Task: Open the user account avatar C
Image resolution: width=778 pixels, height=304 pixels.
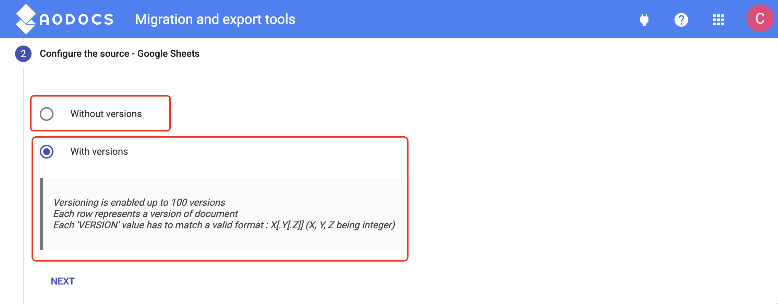Action: pos(760,18)
